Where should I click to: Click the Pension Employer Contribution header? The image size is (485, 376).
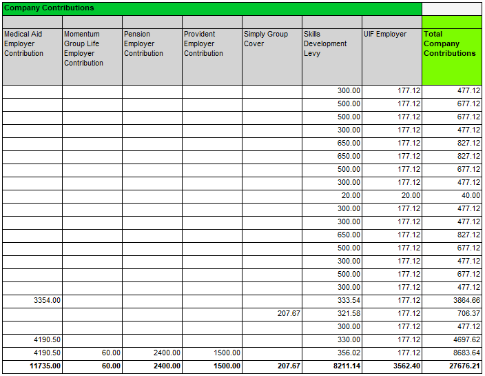pos(152,57)
